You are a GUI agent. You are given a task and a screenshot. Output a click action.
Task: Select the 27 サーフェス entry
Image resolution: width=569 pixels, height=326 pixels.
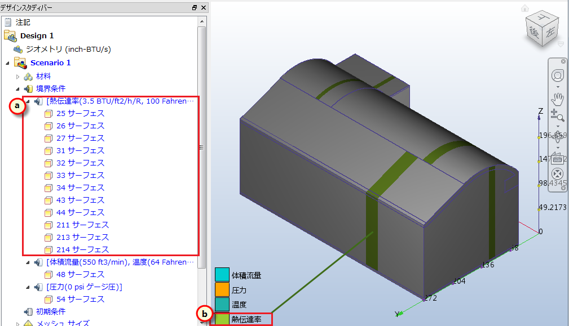[x=80, y=139]
